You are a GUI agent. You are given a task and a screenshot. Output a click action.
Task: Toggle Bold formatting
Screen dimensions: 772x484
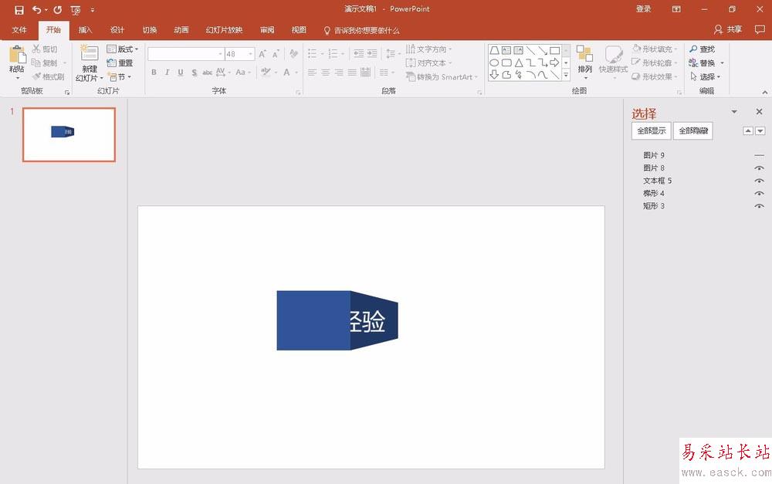154,73
